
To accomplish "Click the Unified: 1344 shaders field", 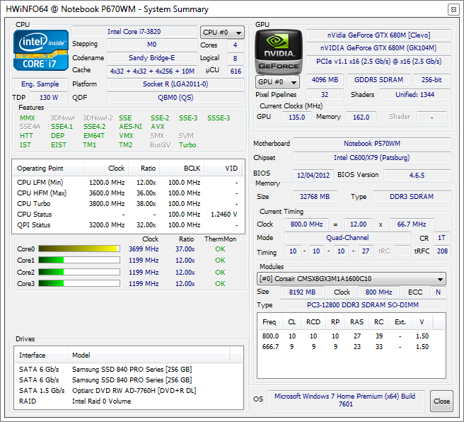I will click(415, 95).
